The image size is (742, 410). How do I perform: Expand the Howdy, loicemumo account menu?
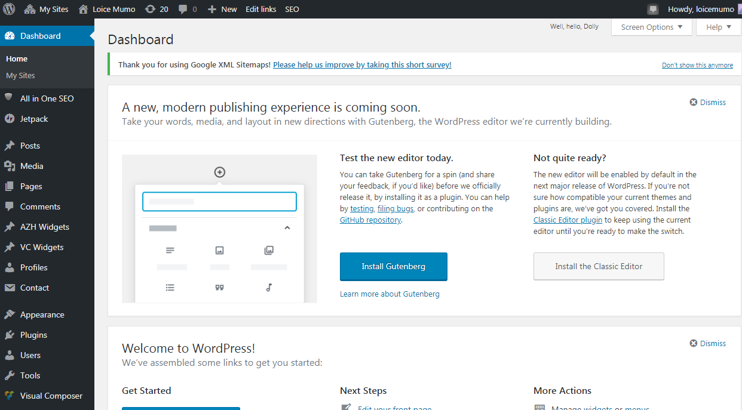click(x=703, y=9)
